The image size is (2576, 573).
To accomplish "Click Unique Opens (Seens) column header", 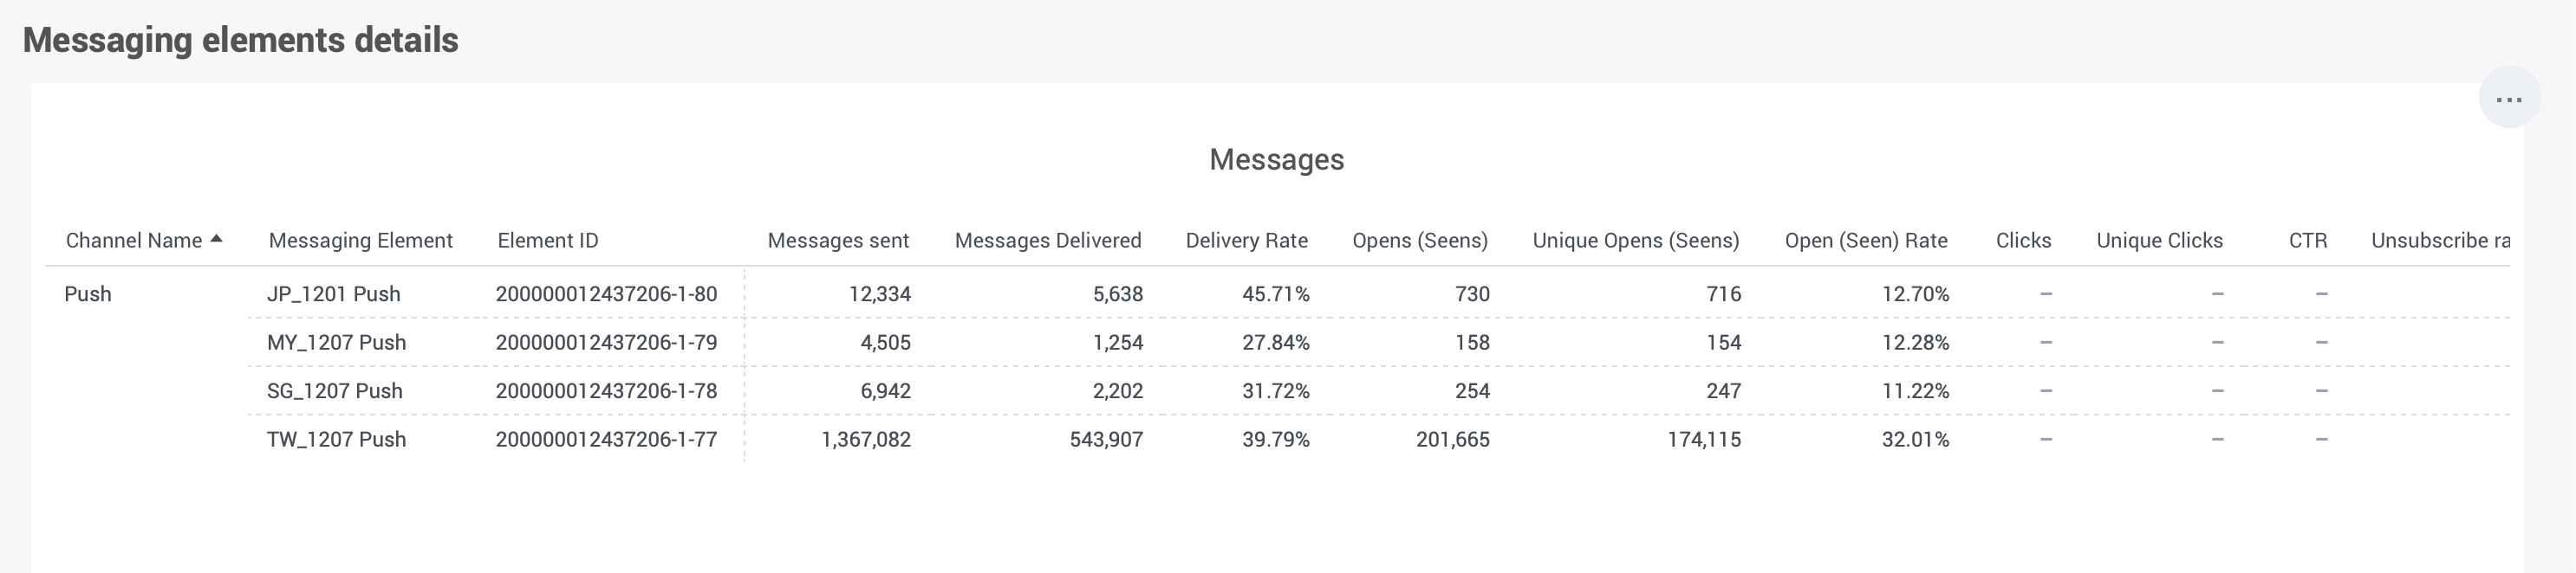I will pyautogui.click(x=1635, y=241).
